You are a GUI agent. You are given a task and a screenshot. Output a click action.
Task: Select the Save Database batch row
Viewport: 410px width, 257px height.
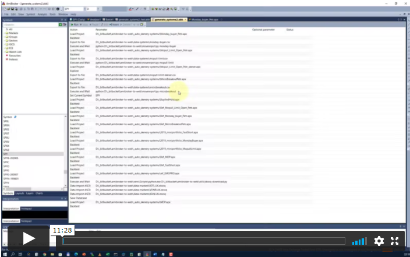pos(191,198)
